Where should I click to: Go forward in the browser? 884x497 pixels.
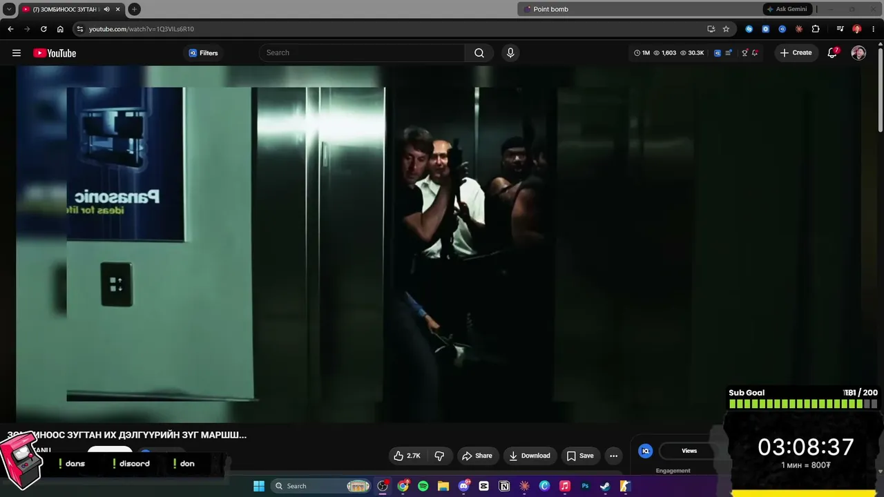point(27,29)
